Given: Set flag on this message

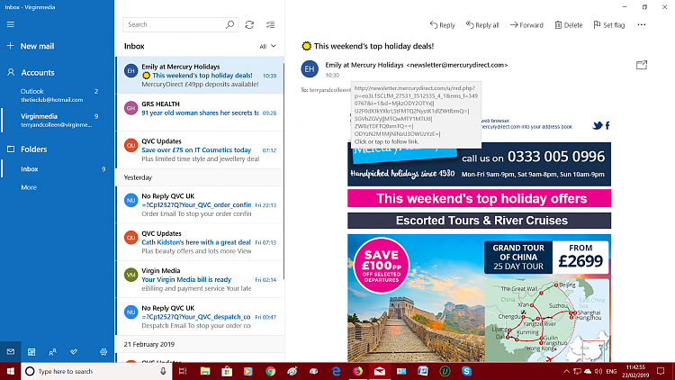Looking at the screenshot, I should click(x=608, y=25).
